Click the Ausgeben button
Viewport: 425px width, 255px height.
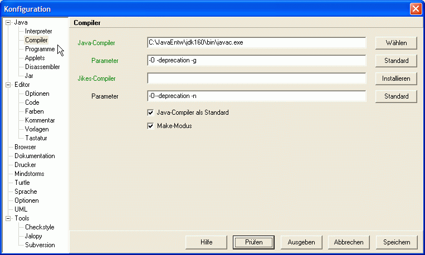(x=301, y=242)
